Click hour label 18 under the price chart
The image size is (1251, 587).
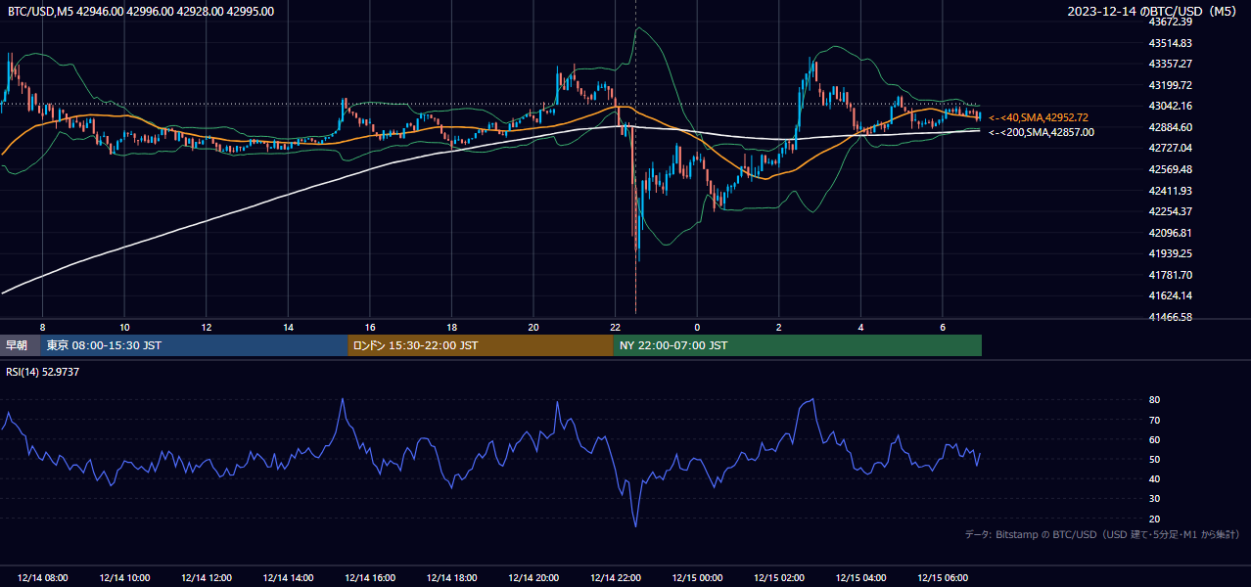tap(451, 327)
